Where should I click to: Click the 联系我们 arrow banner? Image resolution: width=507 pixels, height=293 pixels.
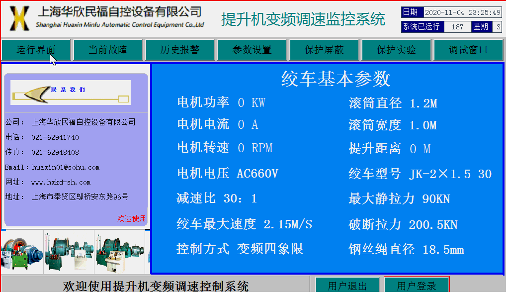coord(71,93)
